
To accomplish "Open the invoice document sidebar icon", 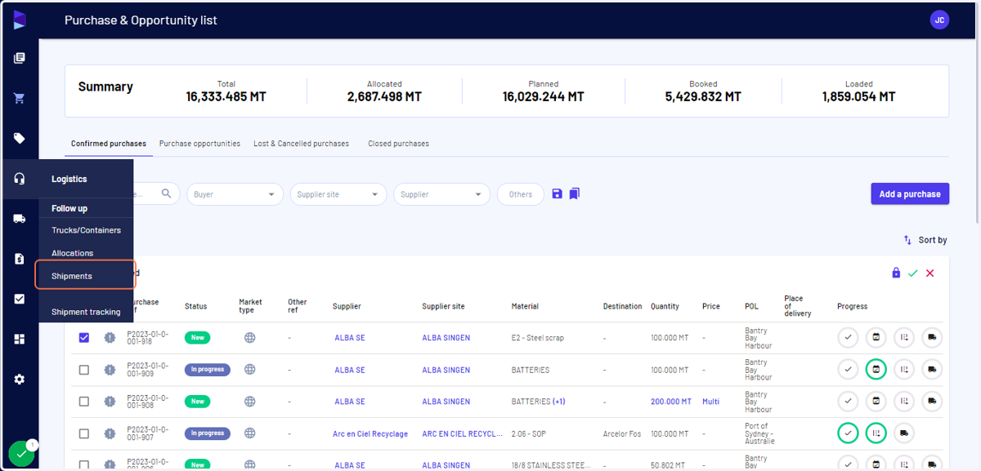I will pos(20,259).
